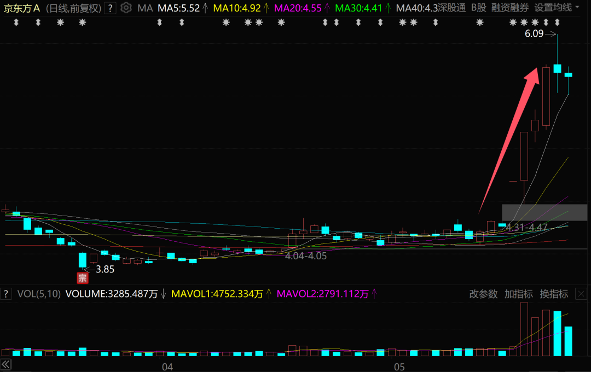Collapse panel with the double left arrow icon
Image resolution: width=591 pixels, height=372 pixels.
pyautogui.click(x=5, y=364)
